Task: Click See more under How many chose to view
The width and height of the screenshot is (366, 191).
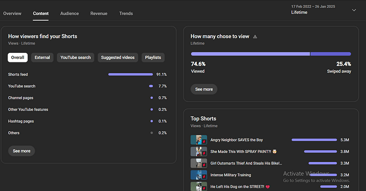Action: click(204, 89)
